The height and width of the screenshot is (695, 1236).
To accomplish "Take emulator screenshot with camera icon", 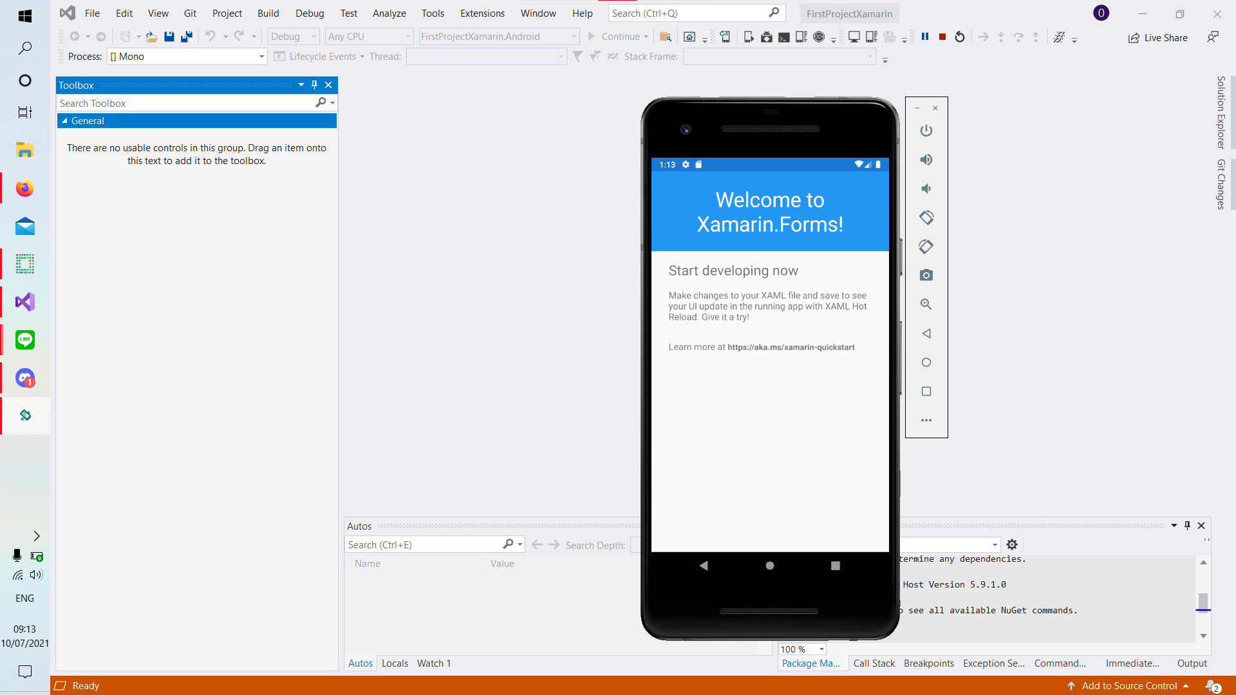I will tap(926, 275).
